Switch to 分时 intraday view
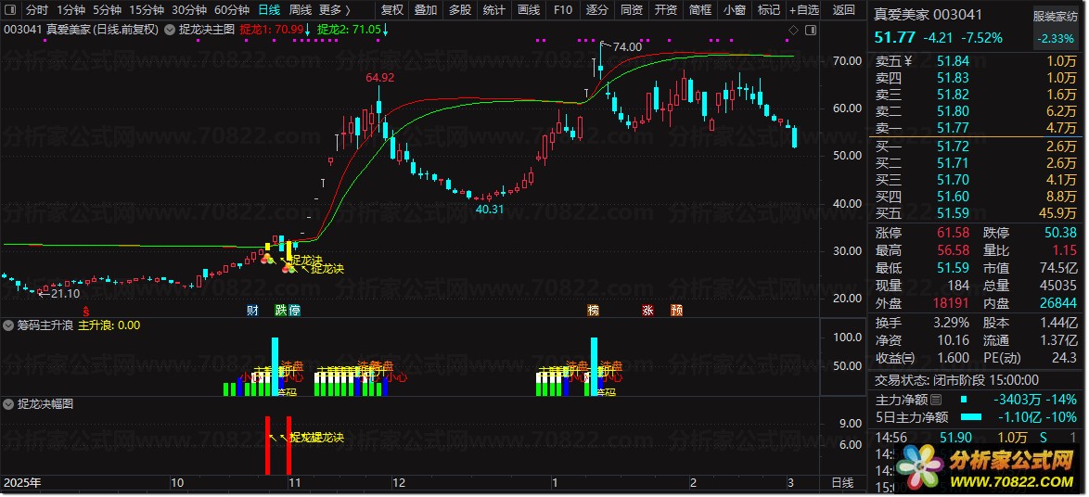The image size is (1089, 497). (x=37, y=10)
